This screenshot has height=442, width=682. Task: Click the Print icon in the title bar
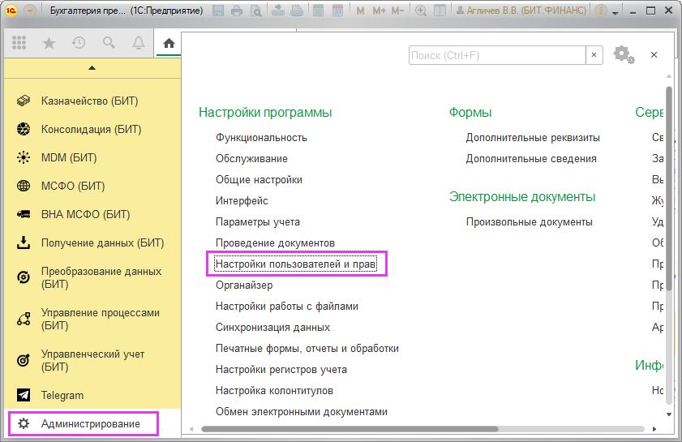click(x=237, y=11)
